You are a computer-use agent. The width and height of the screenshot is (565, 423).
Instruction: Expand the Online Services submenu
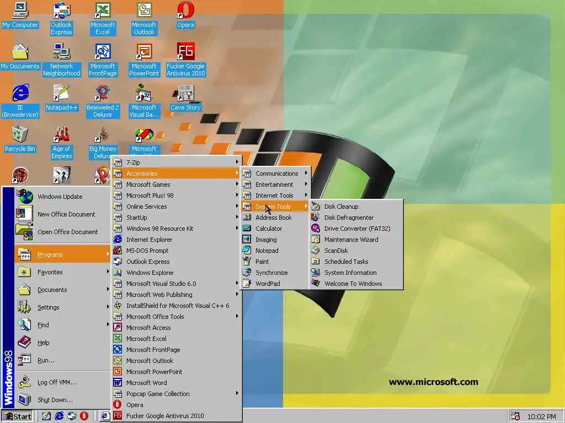coord(177,207)
